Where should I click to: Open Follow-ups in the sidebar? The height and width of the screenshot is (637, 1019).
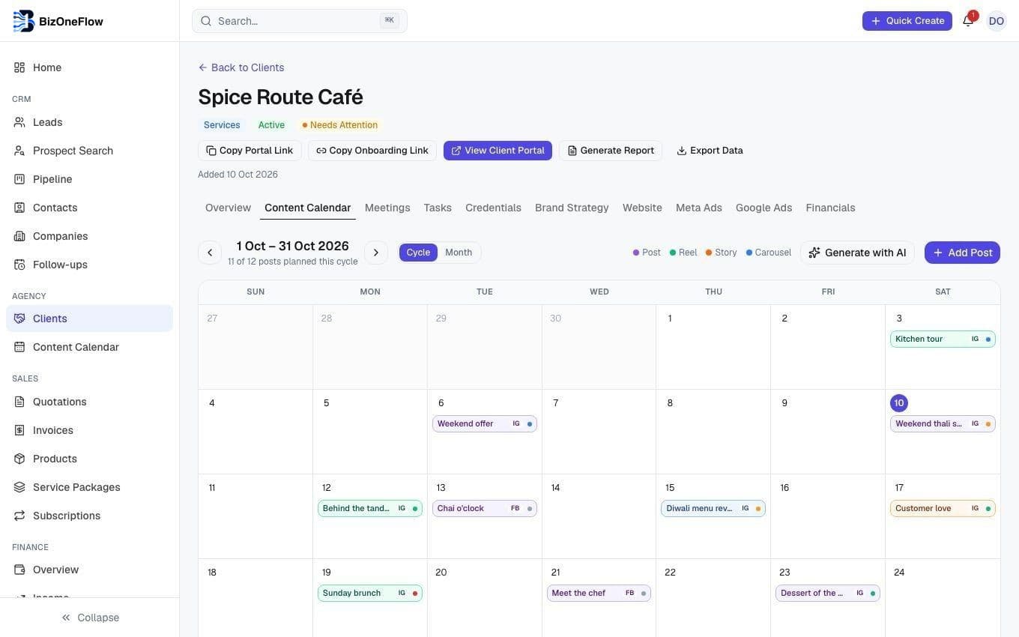click(x=89, y=265)
